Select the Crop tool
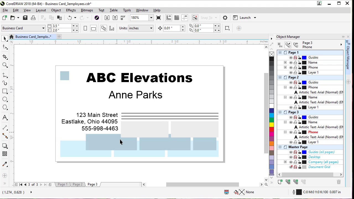This screenshot has width=354, height=199. 5,57
